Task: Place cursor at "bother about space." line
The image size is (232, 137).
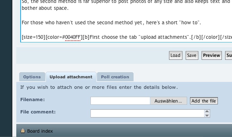Action: coord(45,8)
